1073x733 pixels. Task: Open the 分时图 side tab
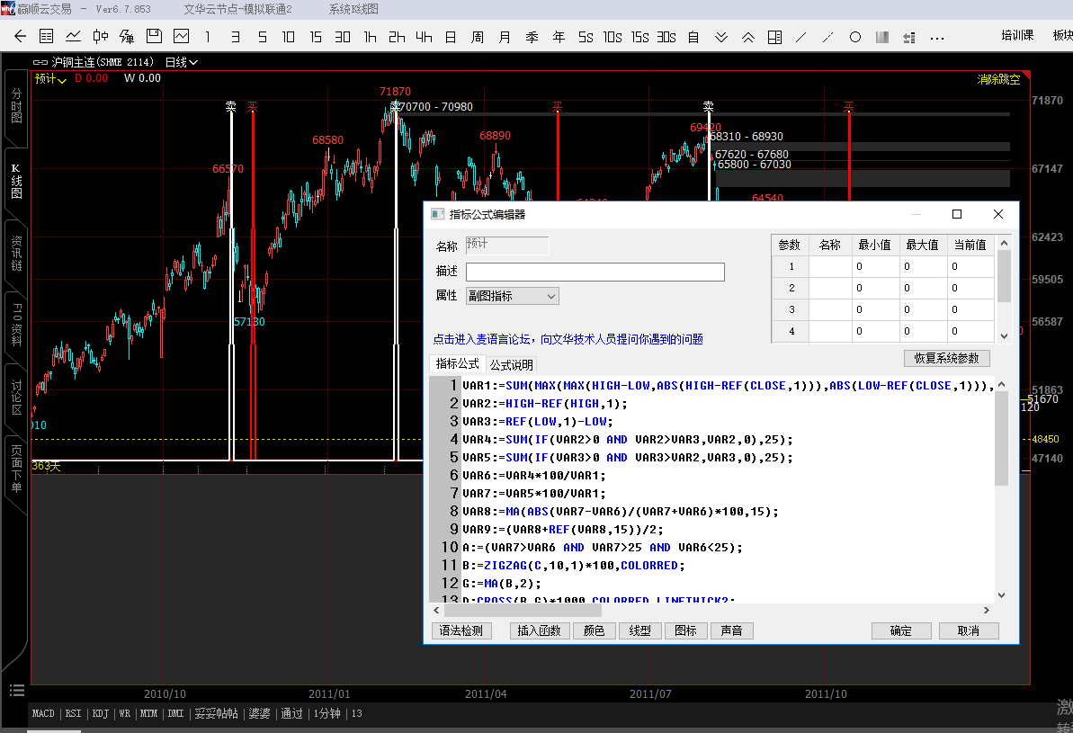pos(16,105)
